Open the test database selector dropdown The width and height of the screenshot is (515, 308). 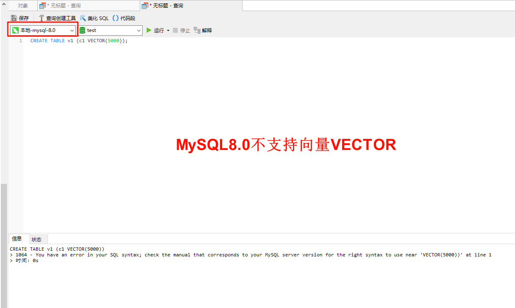139,30
